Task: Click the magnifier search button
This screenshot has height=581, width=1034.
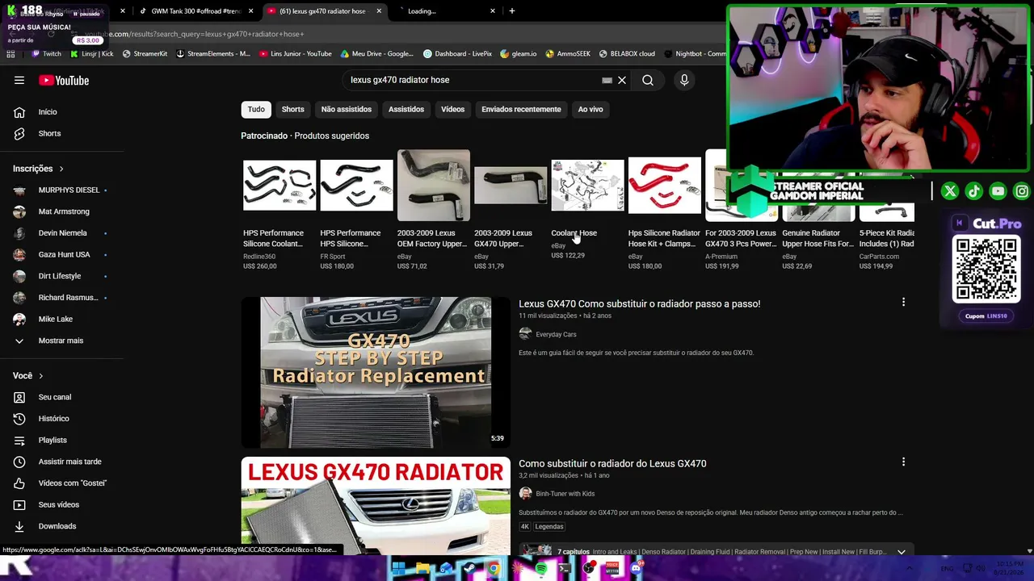Action: click(x=648, y=80)
